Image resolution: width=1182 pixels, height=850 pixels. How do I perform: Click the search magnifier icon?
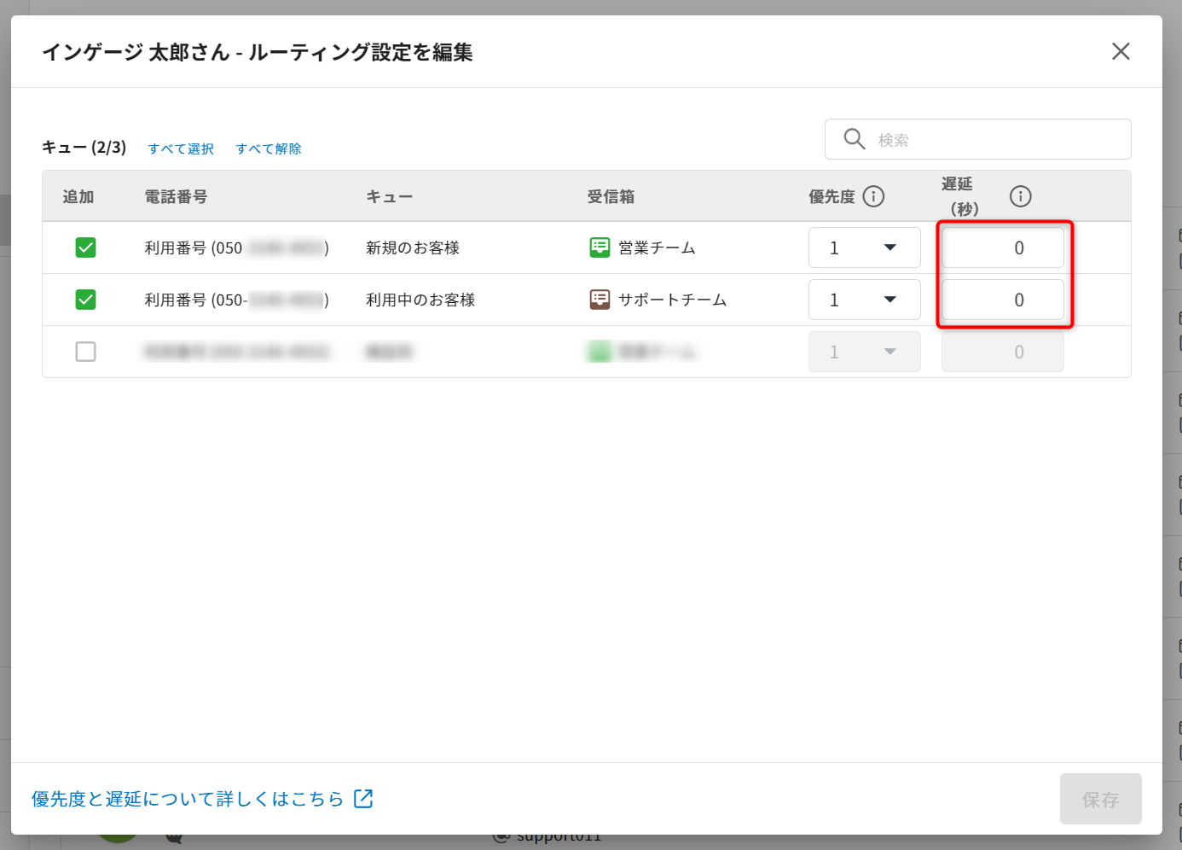(854, 139)
